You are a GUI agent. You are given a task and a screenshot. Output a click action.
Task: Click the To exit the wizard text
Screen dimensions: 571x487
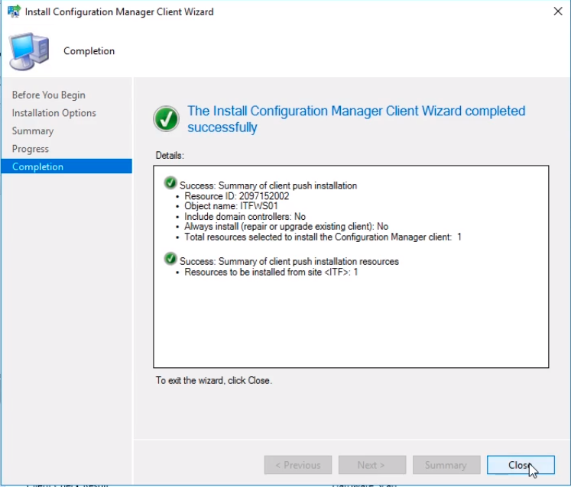(x=214, y=380)
